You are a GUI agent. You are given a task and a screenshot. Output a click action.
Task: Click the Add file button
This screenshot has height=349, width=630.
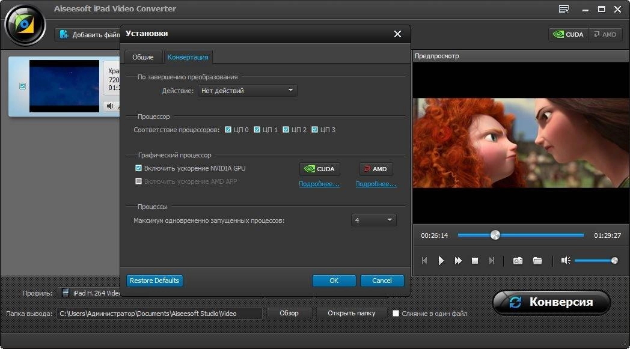pos(88,34)
